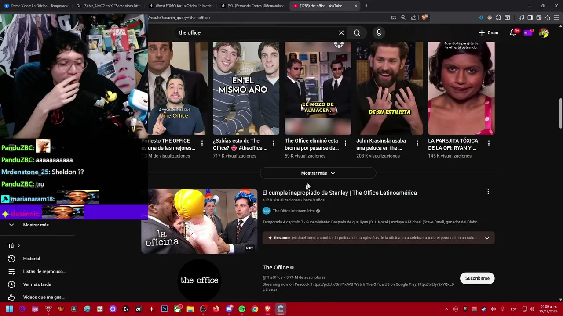Viewport: 563px width, 316px height.
Task: Click the page vertical scrollbar thumb
Action: [560, 113]
